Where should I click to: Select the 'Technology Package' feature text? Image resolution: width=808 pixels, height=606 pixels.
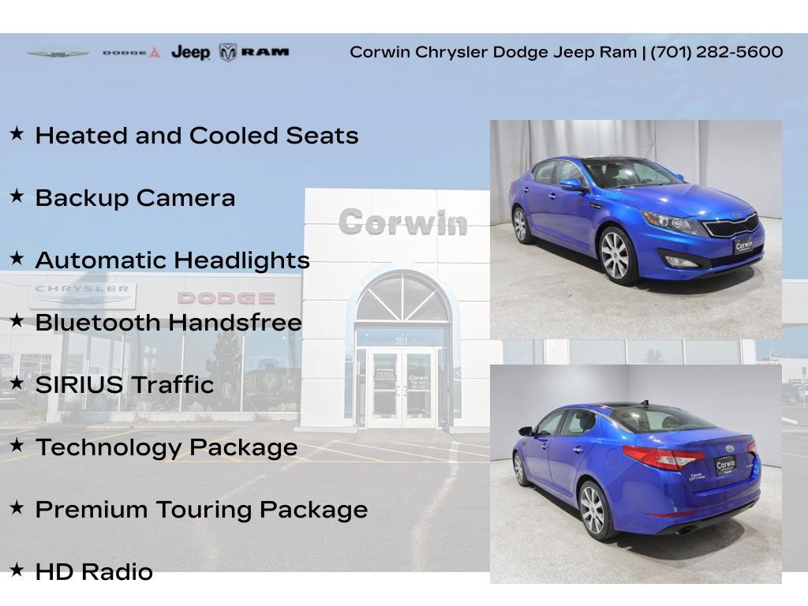166,447
